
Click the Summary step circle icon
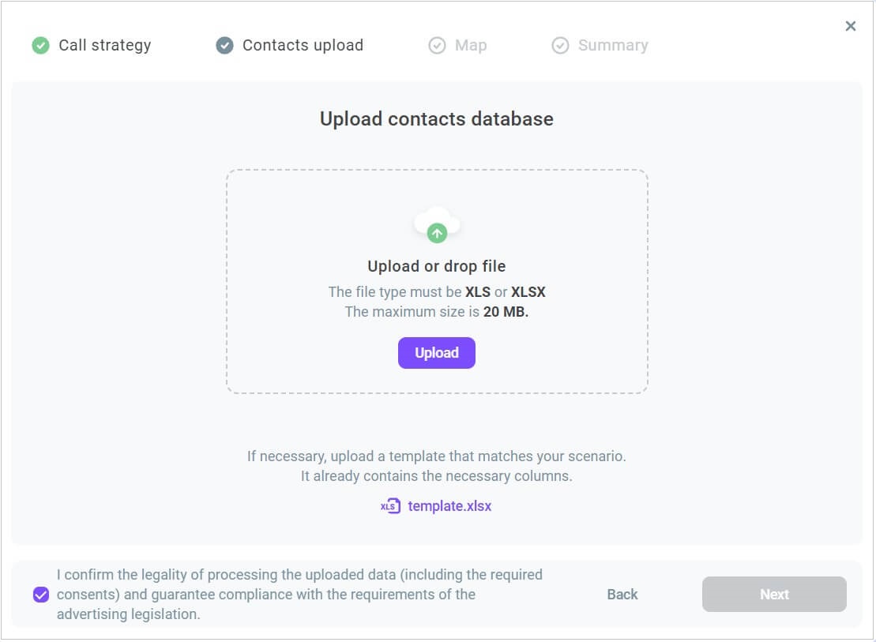[x=560, y=45]
